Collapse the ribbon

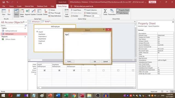coord(173,19)
